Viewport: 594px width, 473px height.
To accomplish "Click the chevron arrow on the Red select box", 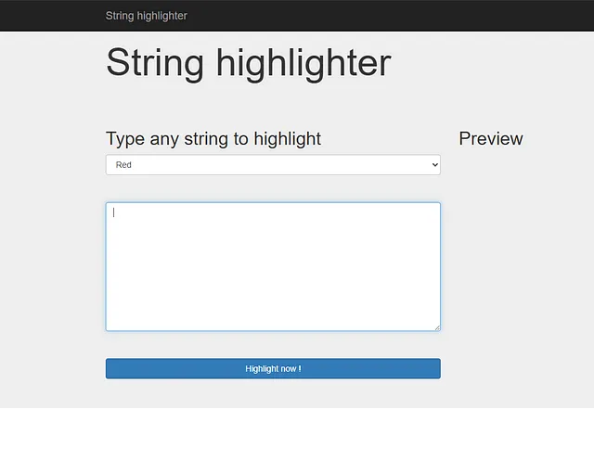I will coord(435,164).
